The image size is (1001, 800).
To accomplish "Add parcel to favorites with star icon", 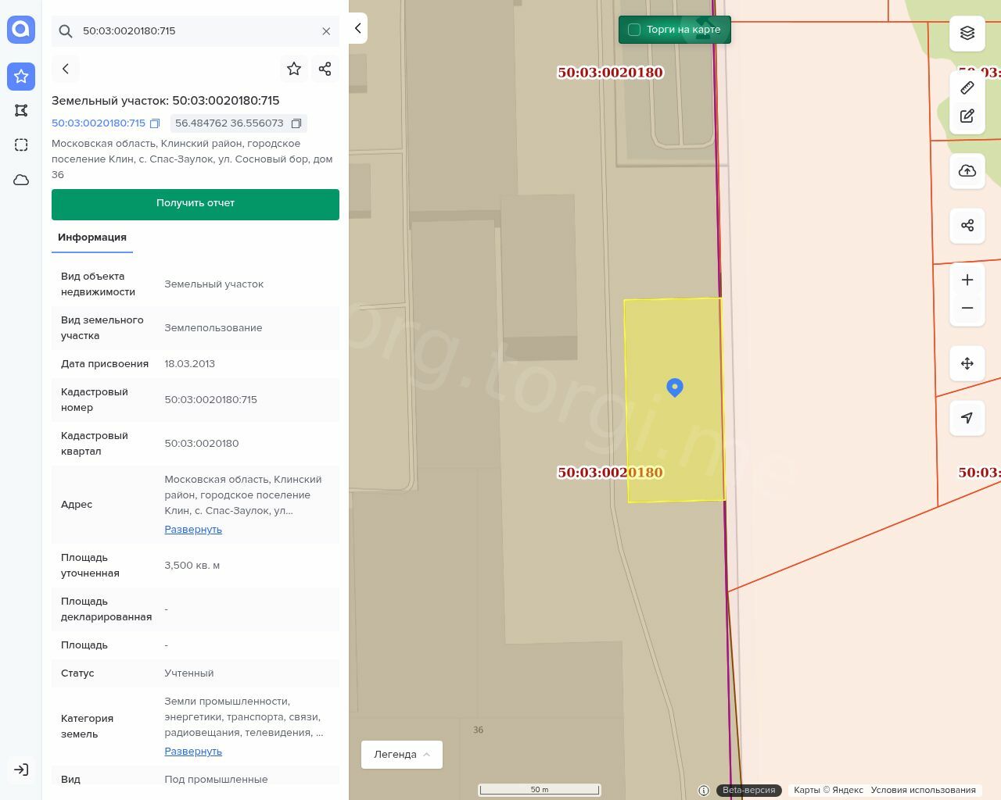I will 294,69.
